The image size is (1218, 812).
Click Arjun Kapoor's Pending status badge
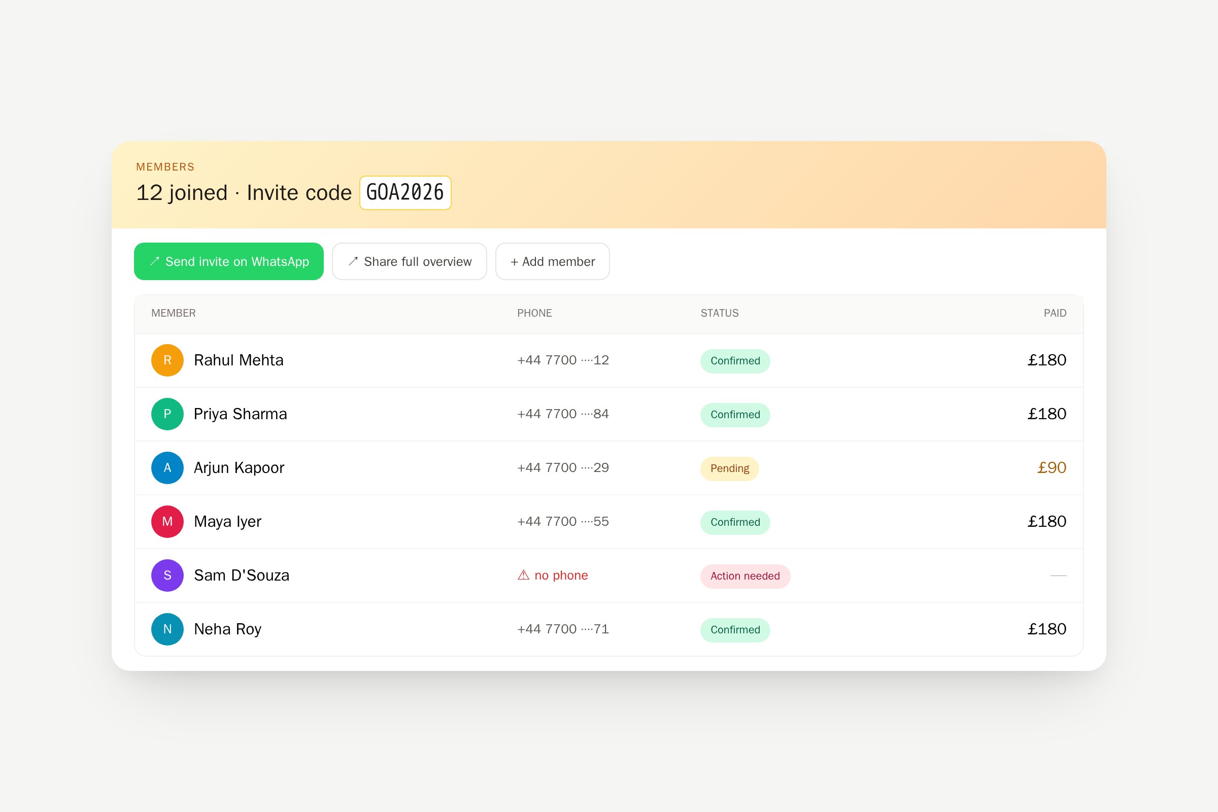(730, 468)
